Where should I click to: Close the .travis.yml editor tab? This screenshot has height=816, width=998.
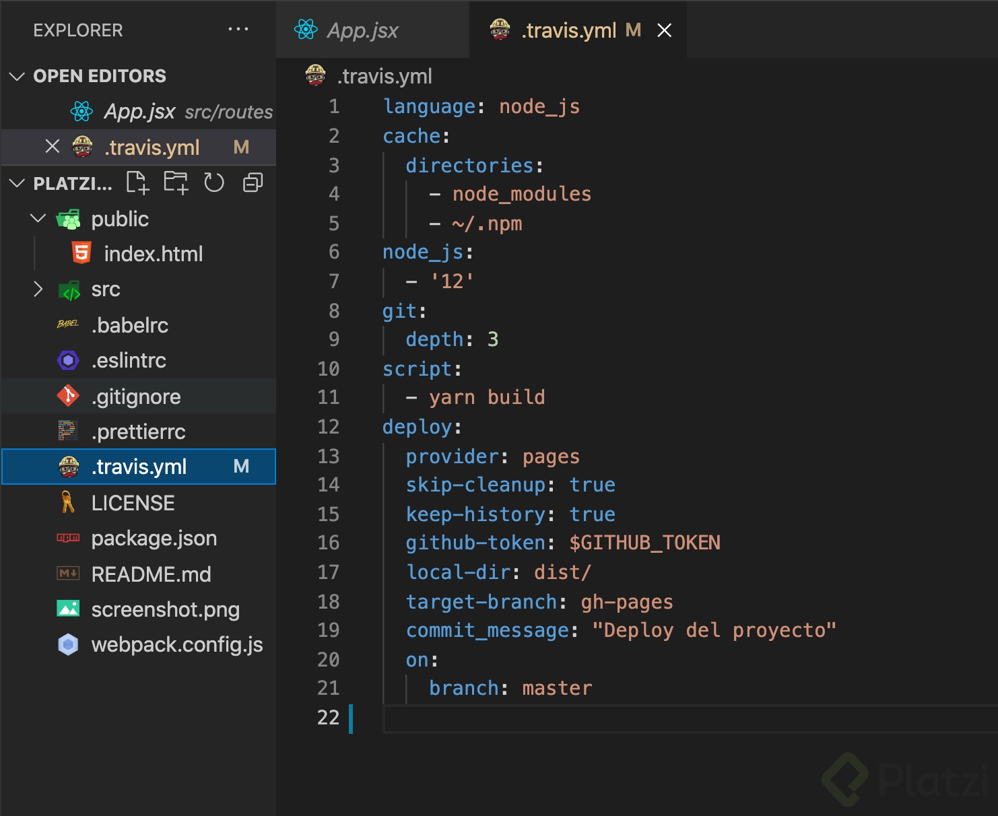click(x=665, y=30)
